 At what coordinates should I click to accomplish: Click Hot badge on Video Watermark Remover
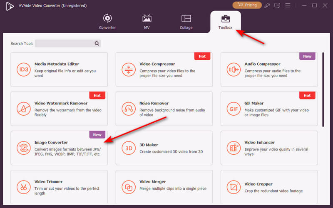(x=97, y=96)
